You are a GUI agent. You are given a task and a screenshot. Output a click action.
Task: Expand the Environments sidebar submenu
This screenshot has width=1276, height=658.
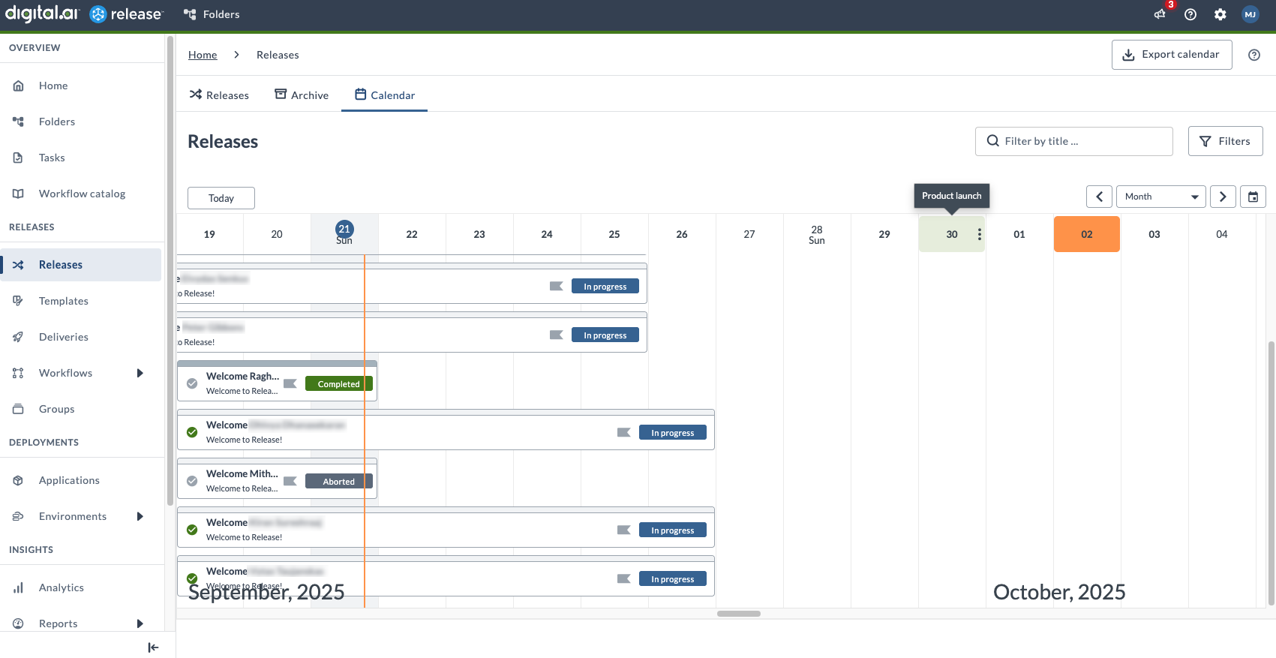click(x=140, y=516)
